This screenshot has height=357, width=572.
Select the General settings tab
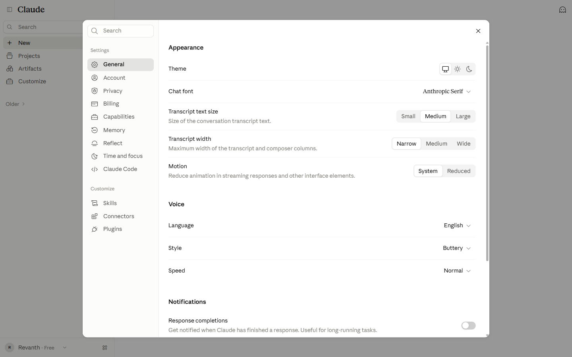120,65
